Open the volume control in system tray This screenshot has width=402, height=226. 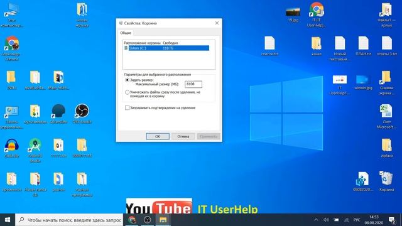tap(326, 220)
